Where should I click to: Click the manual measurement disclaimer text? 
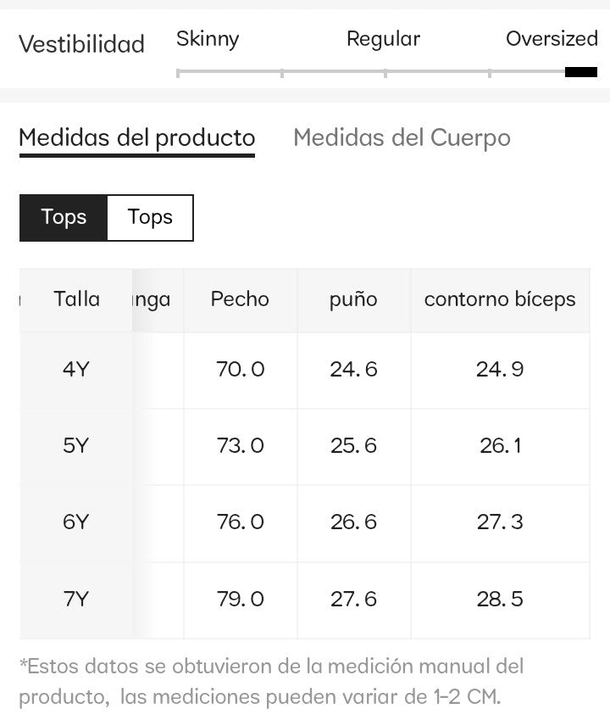click(x=271, y=682)
